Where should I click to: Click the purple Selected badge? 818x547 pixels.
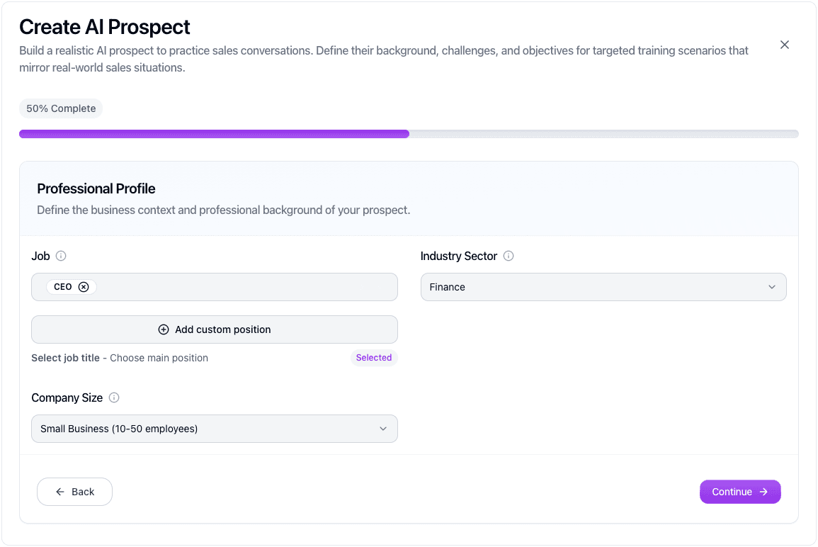click(x=374, y=357)
